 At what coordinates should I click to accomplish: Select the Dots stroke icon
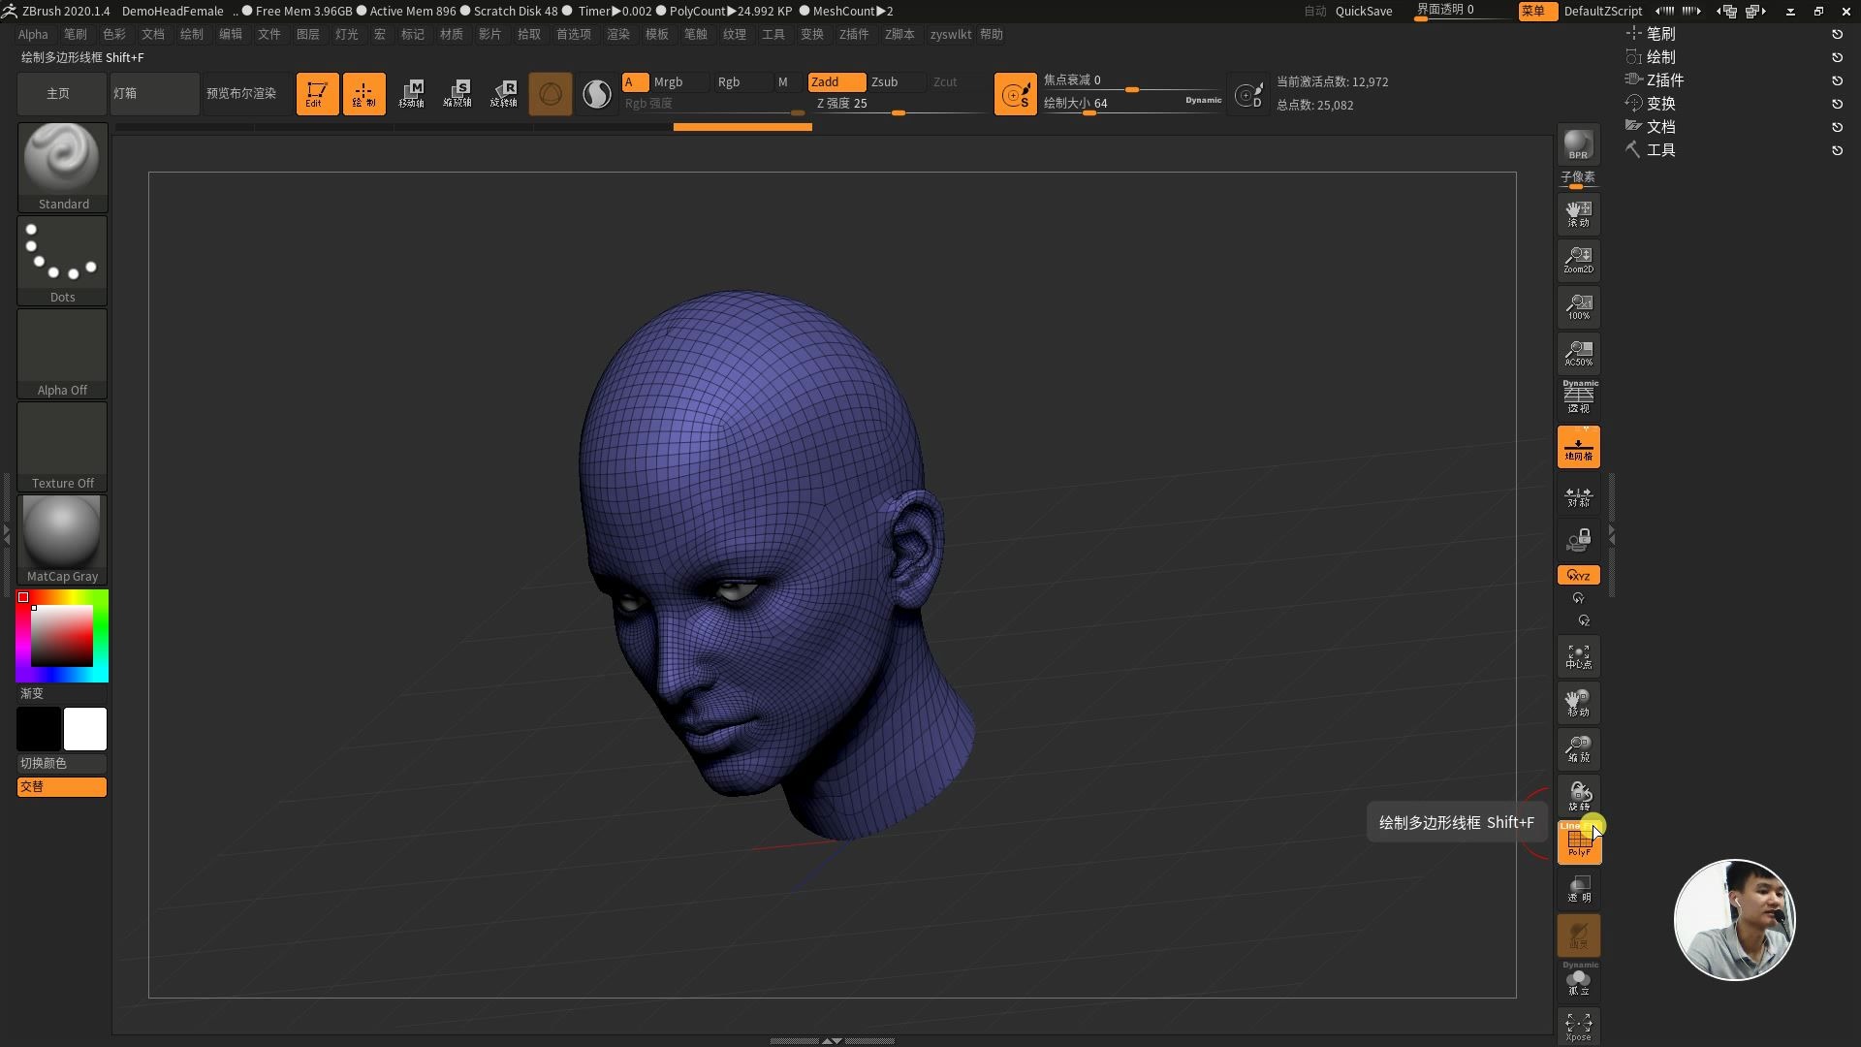click(62, 252)
